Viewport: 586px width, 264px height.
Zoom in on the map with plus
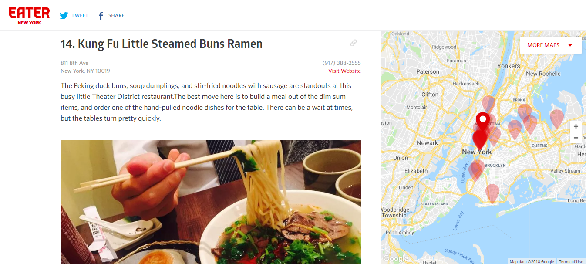[x=576, y=127]
